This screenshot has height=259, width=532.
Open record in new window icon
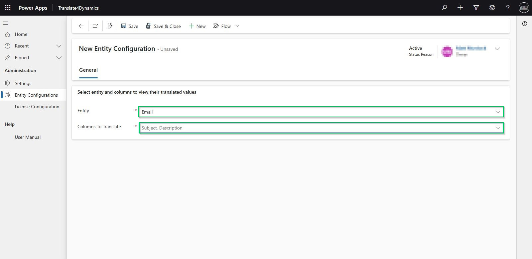click(95, 26)
